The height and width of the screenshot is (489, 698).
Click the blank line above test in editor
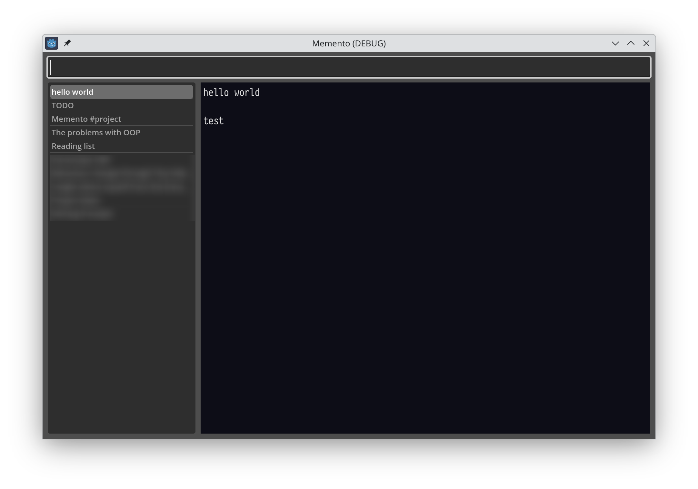(290, 107)
